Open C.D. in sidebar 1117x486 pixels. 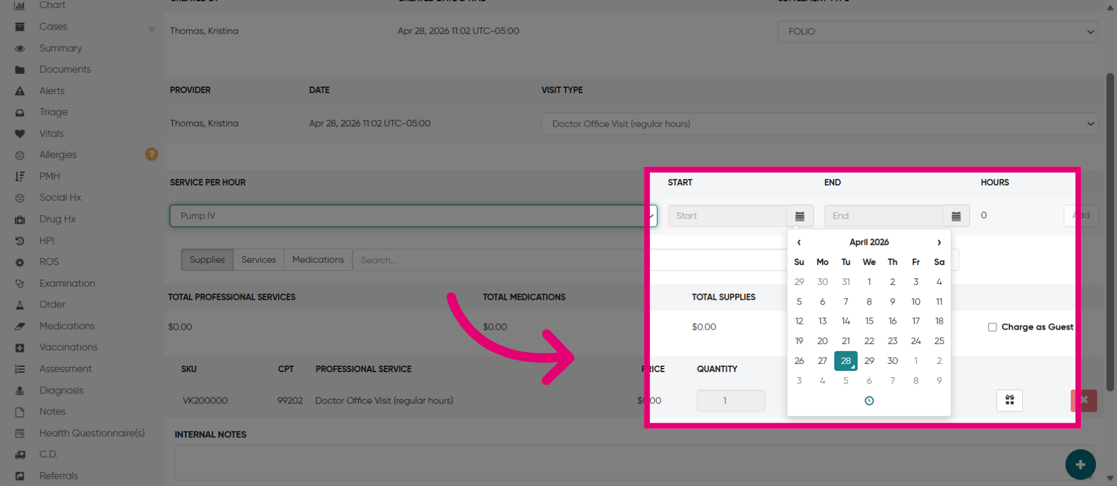tap(48, 455)
